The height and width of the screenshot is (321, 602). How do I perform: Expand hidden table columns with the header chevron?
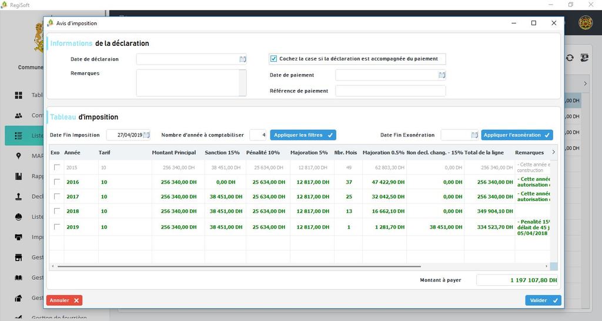[553, 152]
